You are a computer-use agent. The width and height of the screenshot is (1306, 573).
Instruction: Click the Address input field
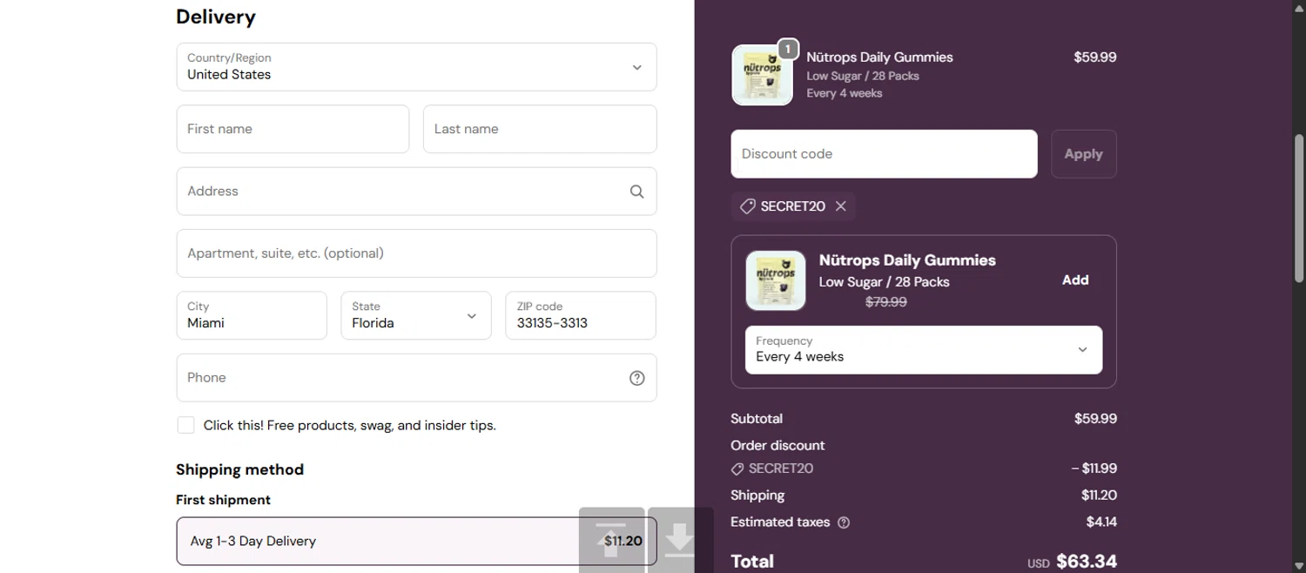click(416, 192)
